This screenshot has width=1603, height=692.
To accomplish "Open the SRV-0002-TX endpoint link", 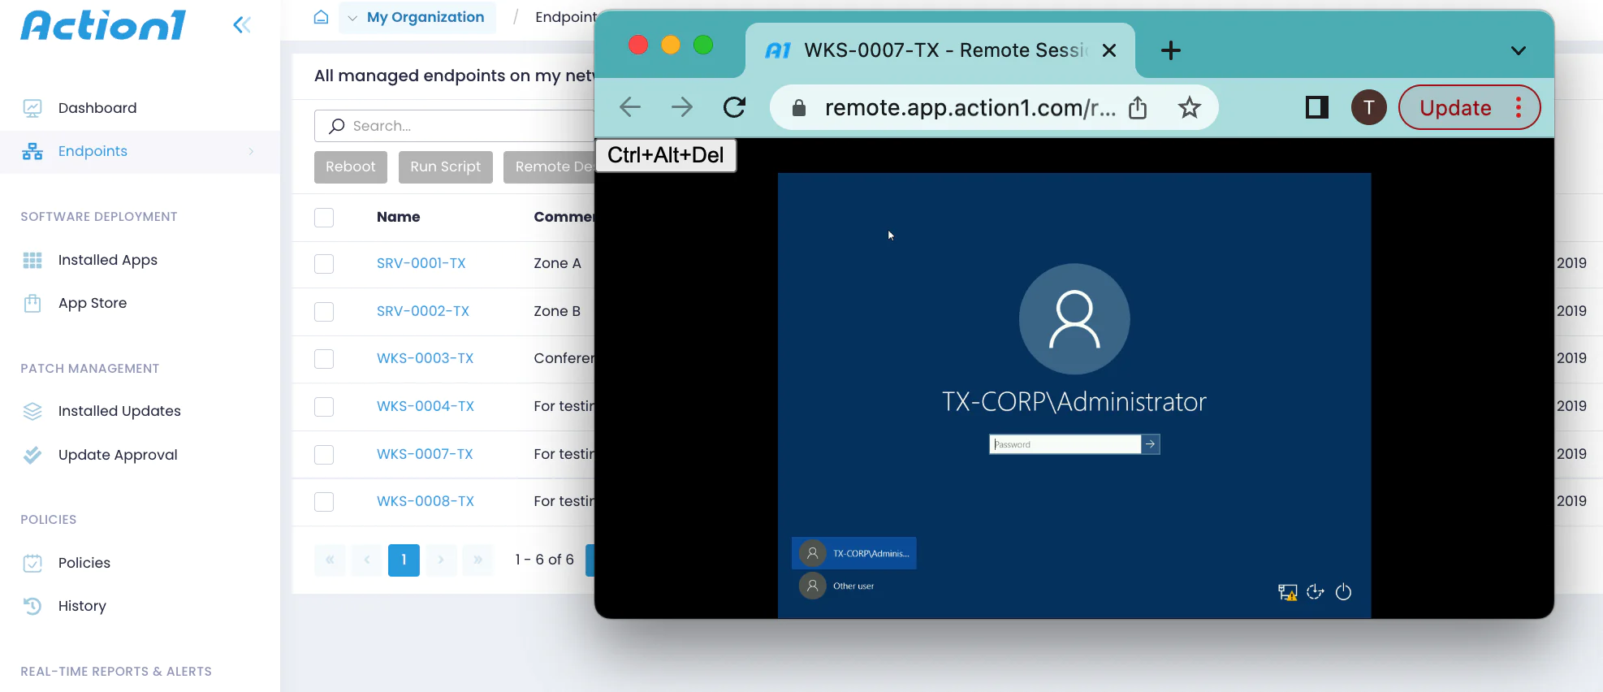I will 423,311.
